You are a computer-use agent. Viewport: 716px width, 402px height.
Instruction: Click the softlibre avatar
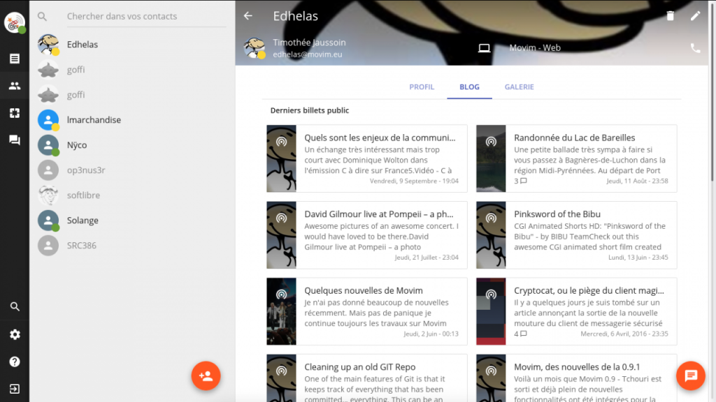48,195
